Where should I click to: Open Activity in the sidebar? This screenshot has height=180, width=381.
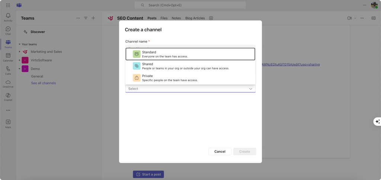[8, 17]
